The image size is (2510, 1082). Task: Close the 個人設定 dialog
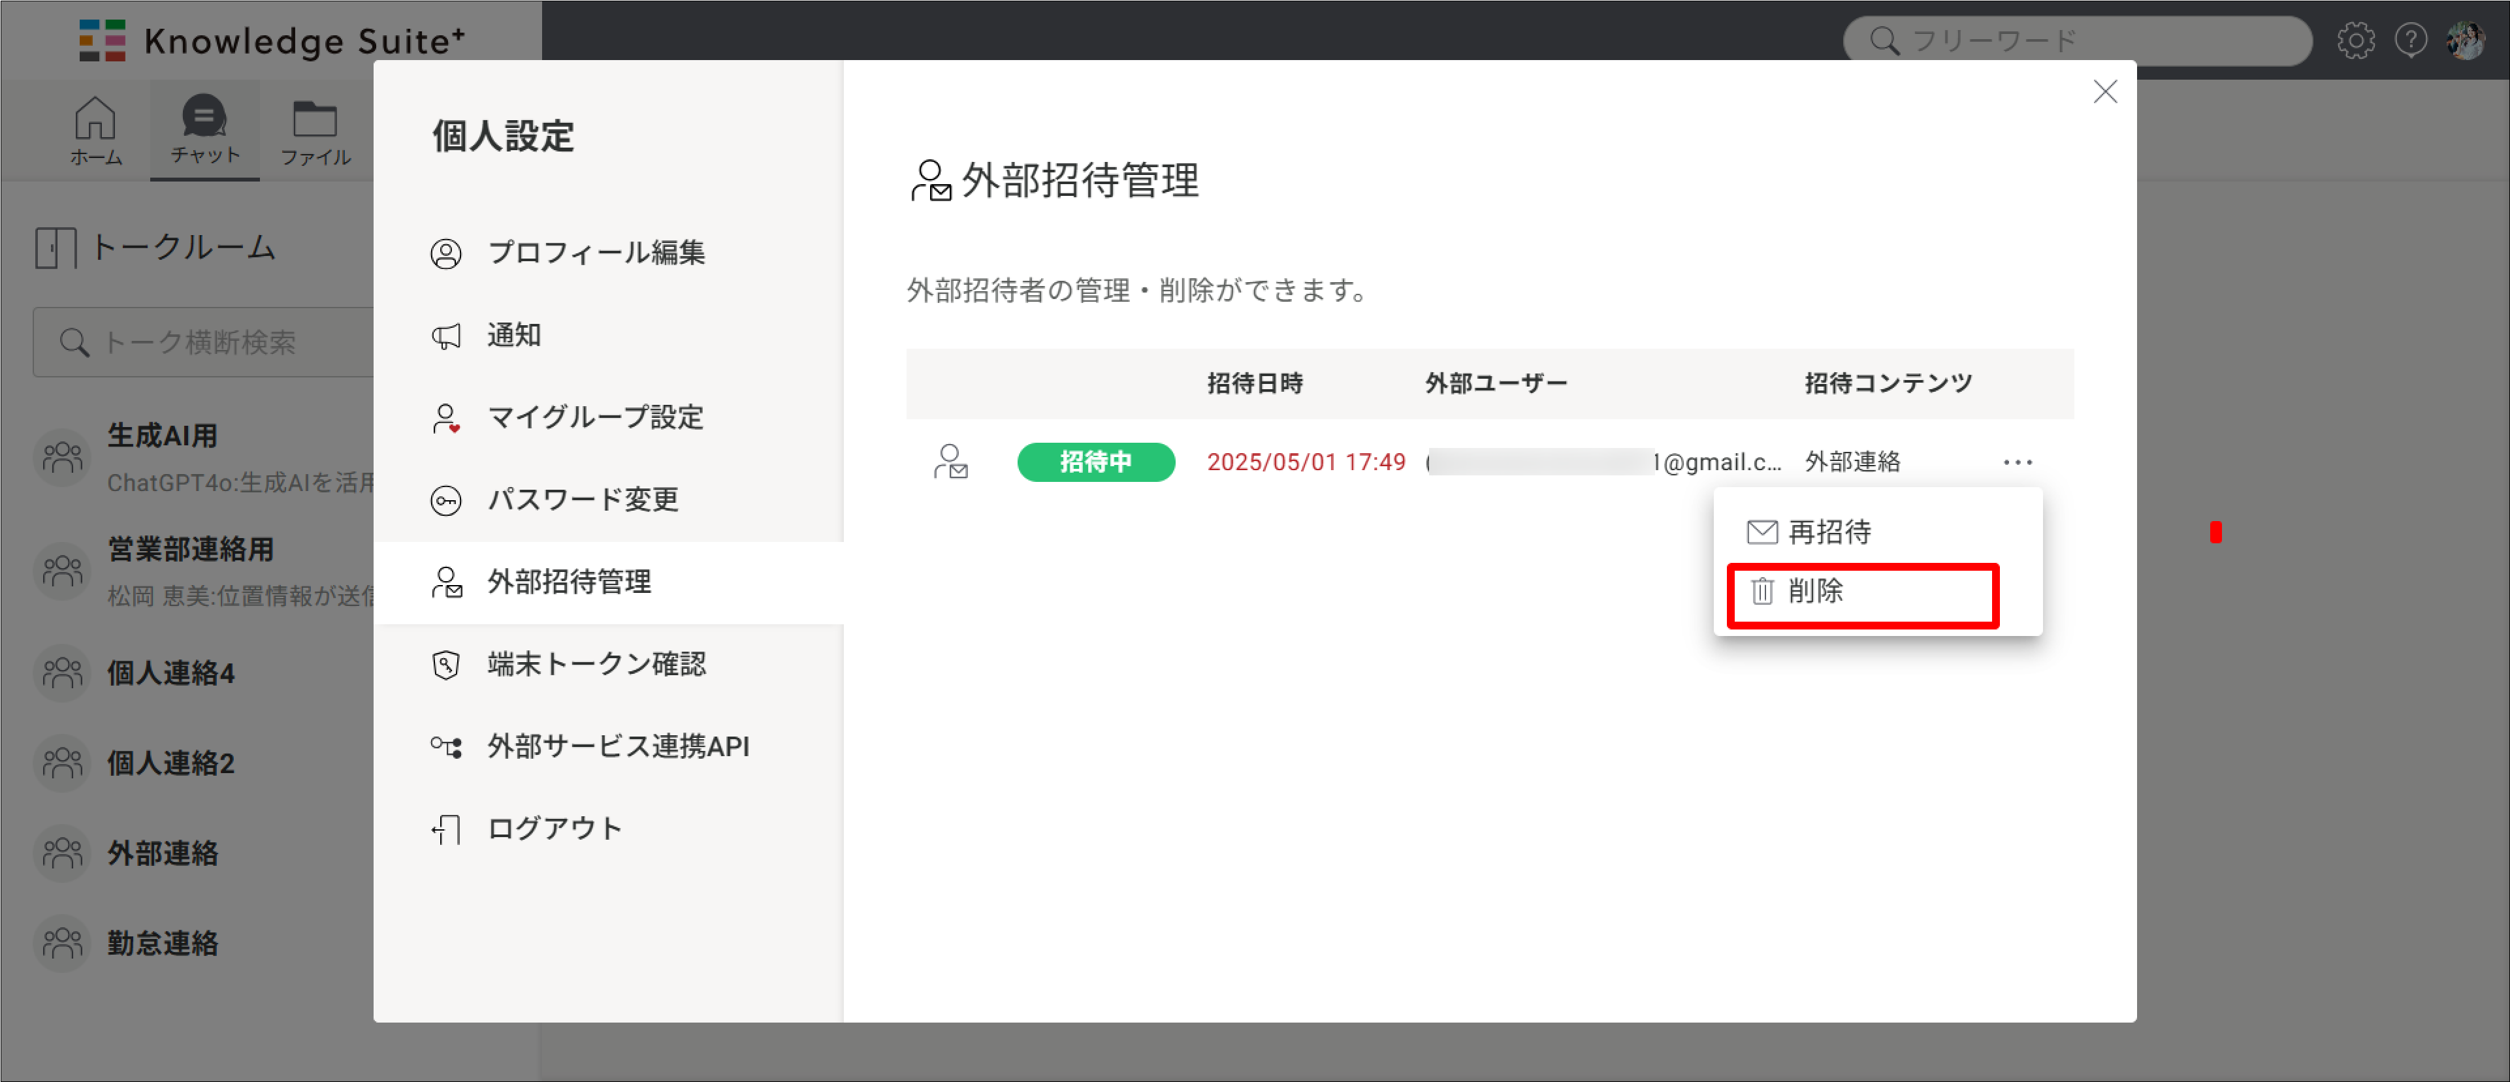[x=2104, y=91]
